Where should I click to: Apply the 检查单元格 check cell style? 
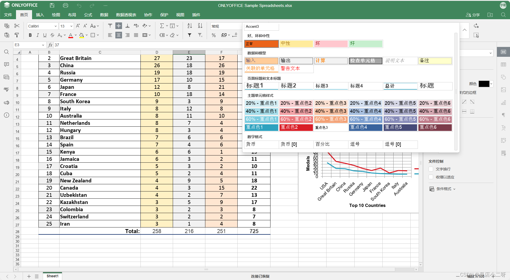coord(366,61)
